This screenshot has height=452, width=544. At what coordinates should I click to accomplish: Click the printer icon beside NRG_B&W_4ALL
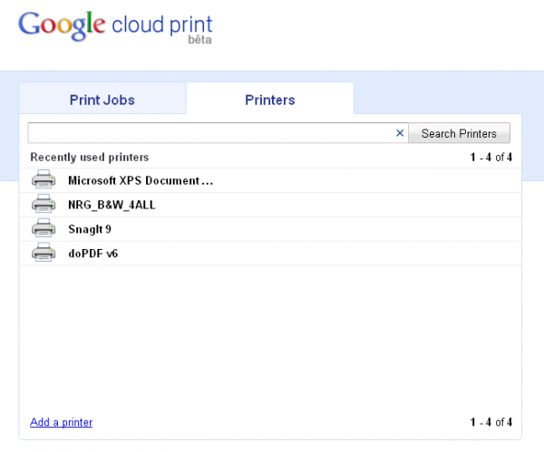[44, 205]
